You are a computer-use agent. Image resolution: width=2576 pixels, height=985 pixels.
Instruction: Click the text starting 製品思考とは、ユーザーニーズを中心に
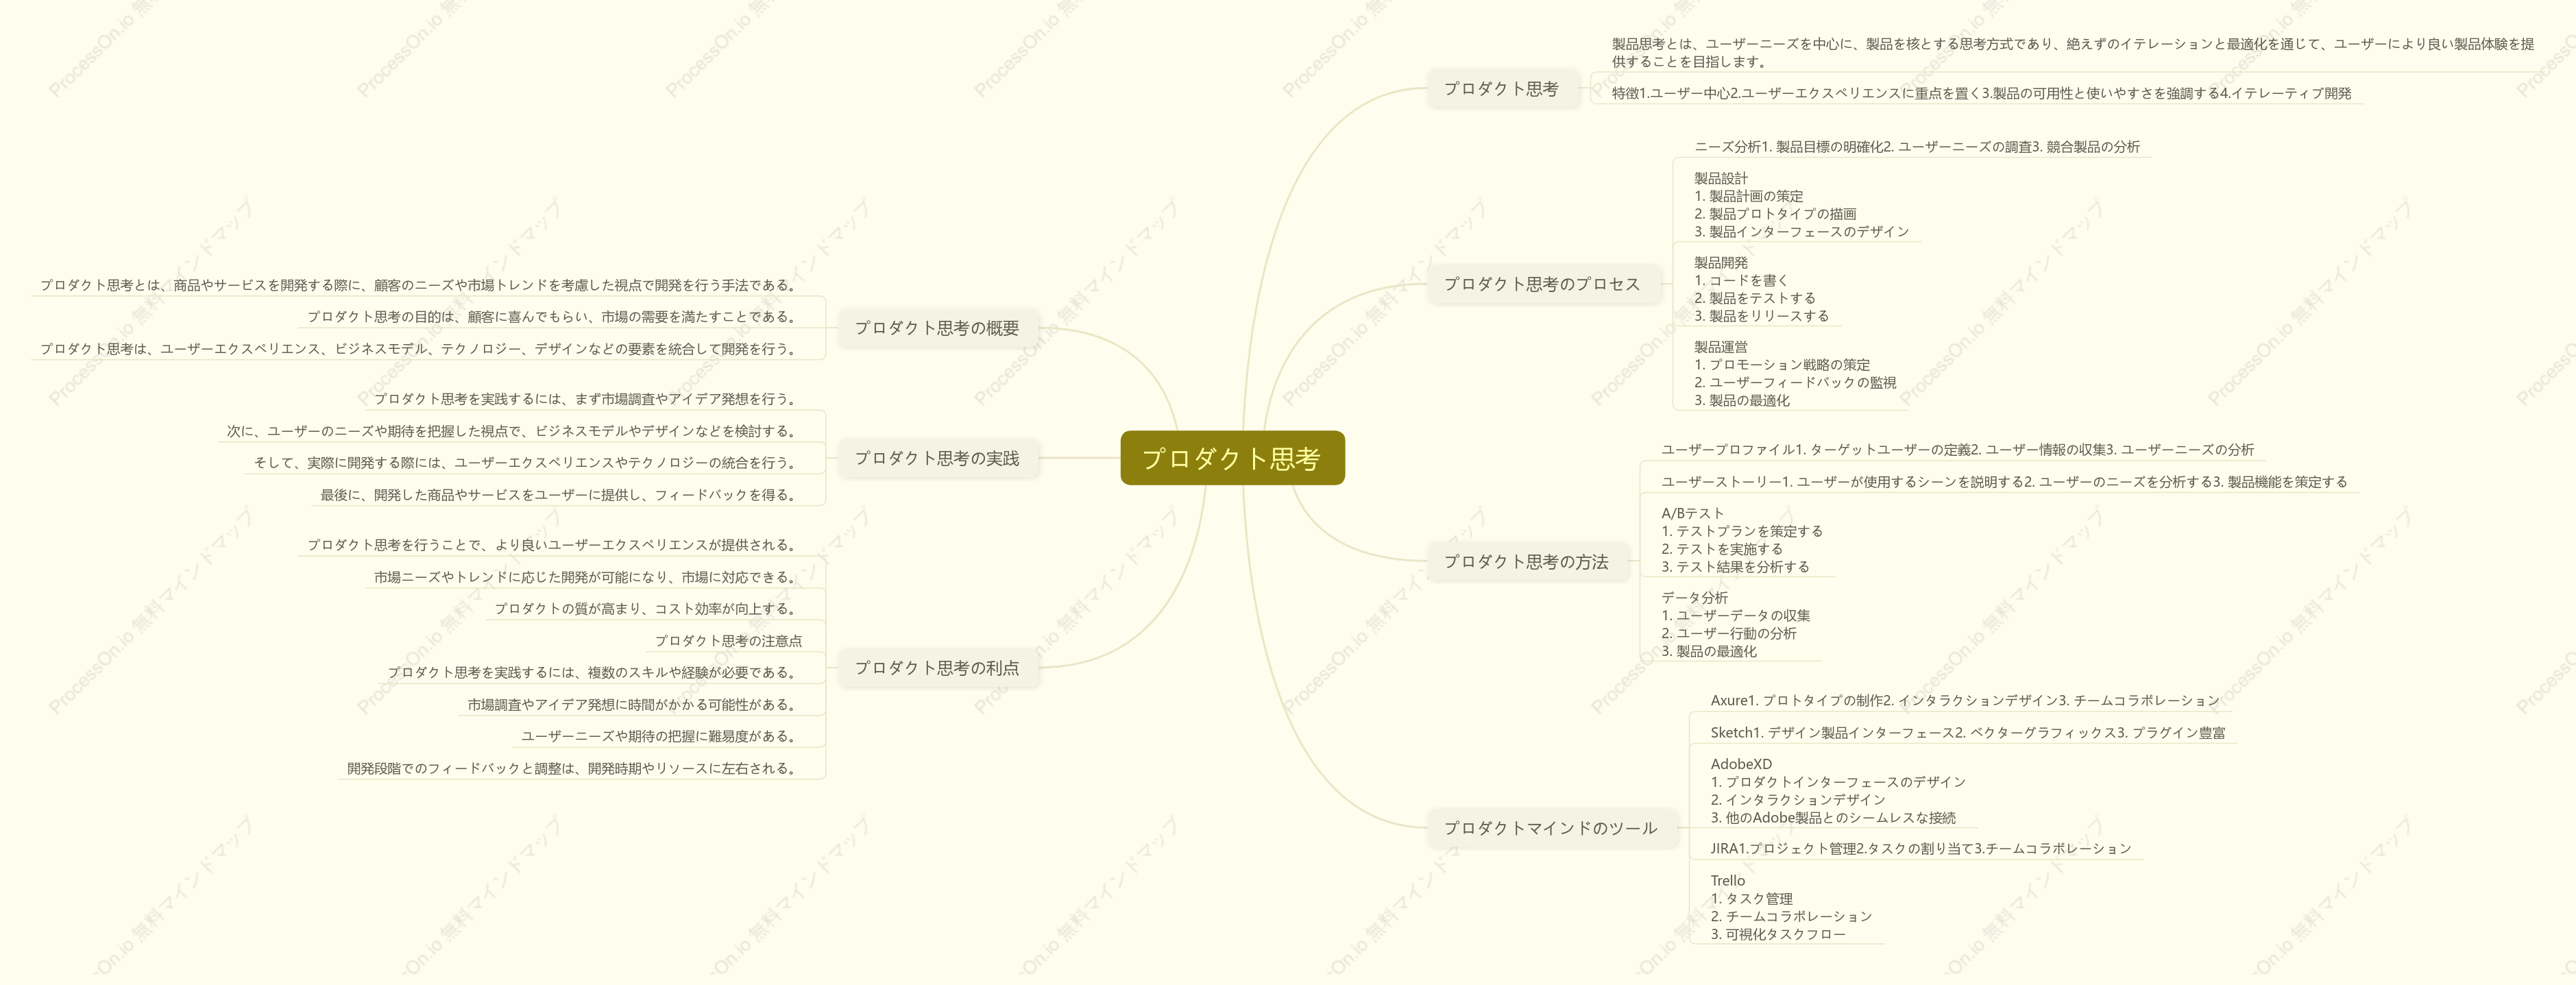pyautogui.click(x=2072, y=53)
